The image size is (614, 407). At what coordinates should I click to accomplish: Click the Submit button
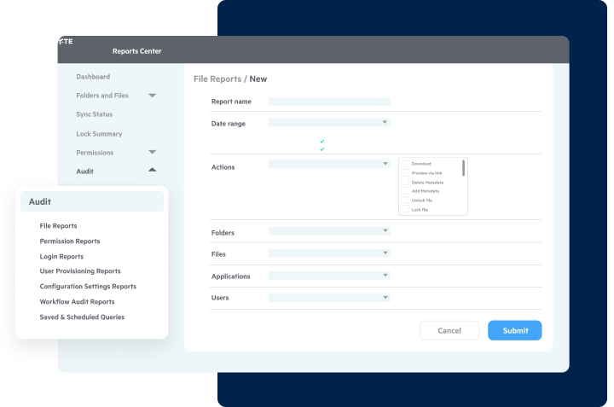point(514,330)
